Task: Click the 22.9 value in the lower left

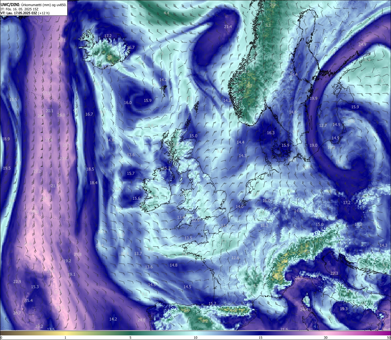Action: (17, 281)
